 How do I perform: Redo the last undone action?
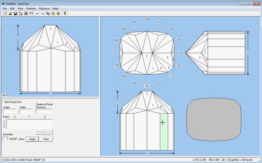[43, 14]
